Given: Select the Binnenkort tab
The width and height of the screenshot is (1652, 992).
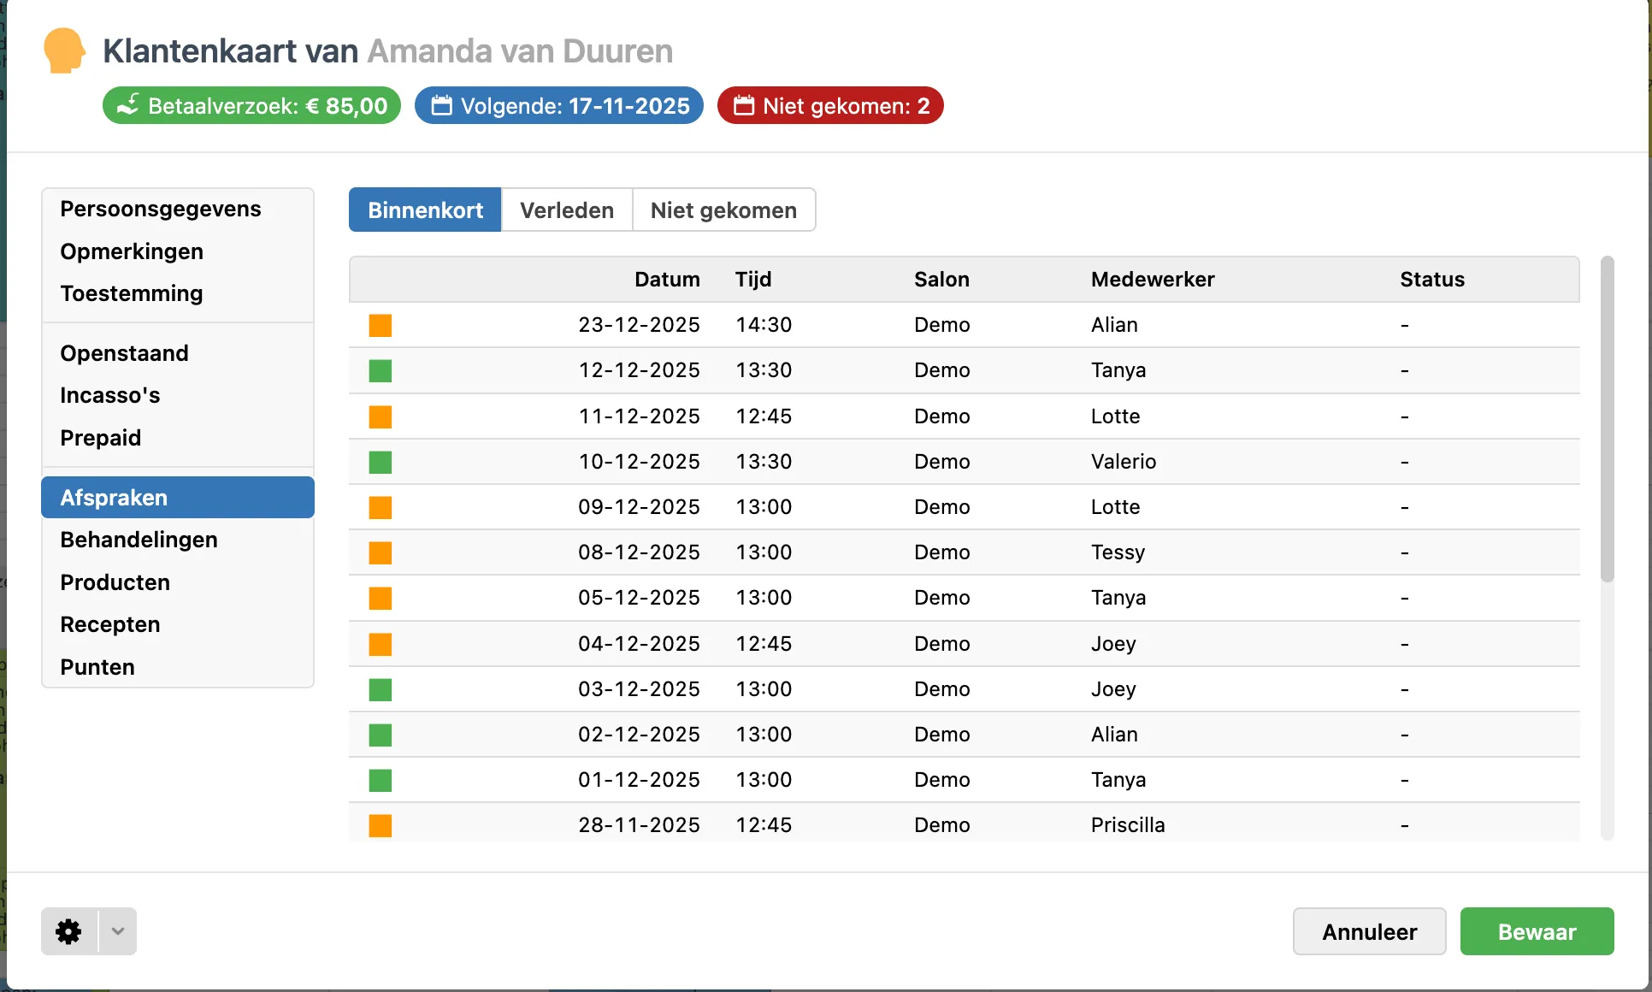Looking at the screenshot, I should [425, 210].
